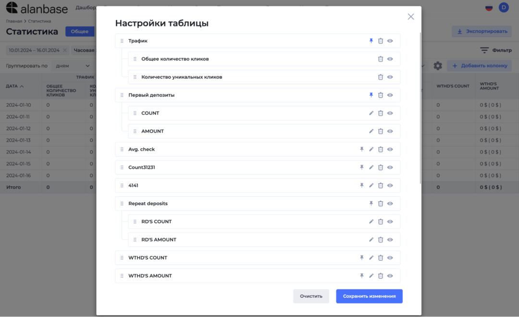Expand the Часовая filter chip
Viewport: 519px width, 317px height.
pyautogui.click(x=86, y=50)
